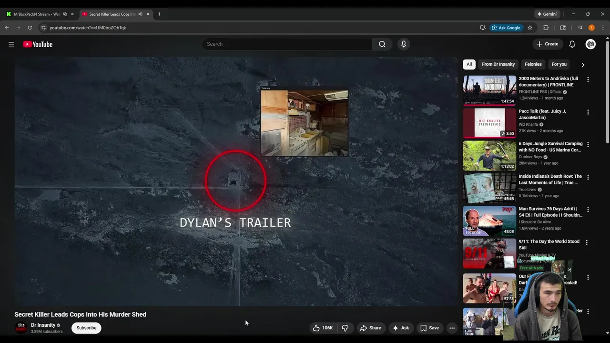610x343 pixels.
Task: Open the YouTube hamburger guide menu
Action: pyautogui.click(x=11, y=44)
